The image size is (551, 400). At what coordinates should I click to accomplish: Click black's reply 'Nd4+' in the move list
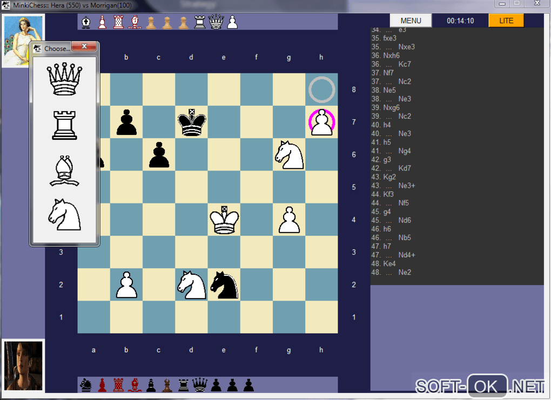click(407, 255)
